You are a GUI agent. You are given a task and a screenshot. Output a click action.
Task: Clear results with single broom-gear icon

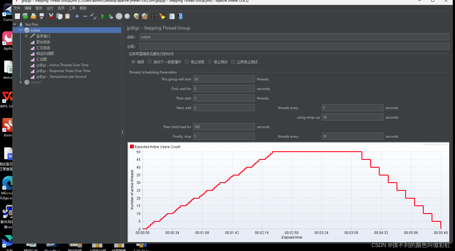pyautogui.click(x=136, y=16)
